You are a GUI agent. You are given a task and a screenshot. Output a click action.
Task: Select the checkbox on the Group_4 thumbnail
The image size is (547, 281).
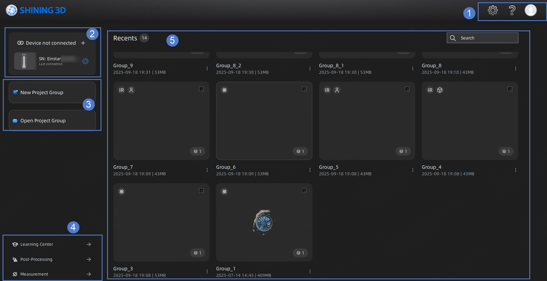[510, 89]
